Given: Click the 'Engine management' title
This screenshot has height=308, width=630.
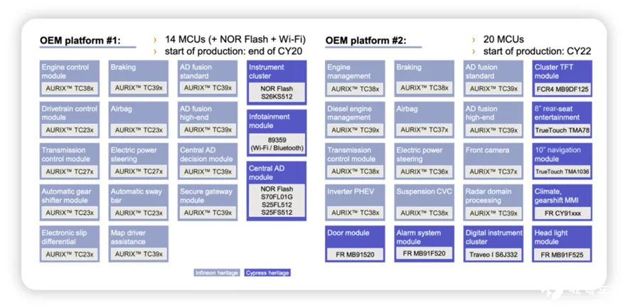Looking at the screenshot, I should tap(348, 72).
